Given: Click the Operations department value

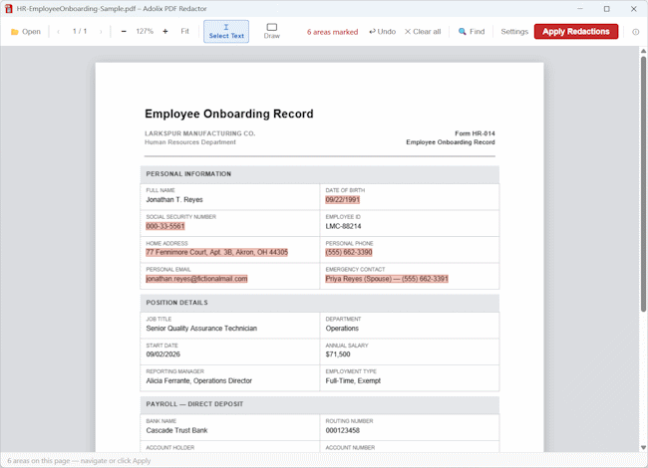Looking at the screenshot, I should pos(342,329).
